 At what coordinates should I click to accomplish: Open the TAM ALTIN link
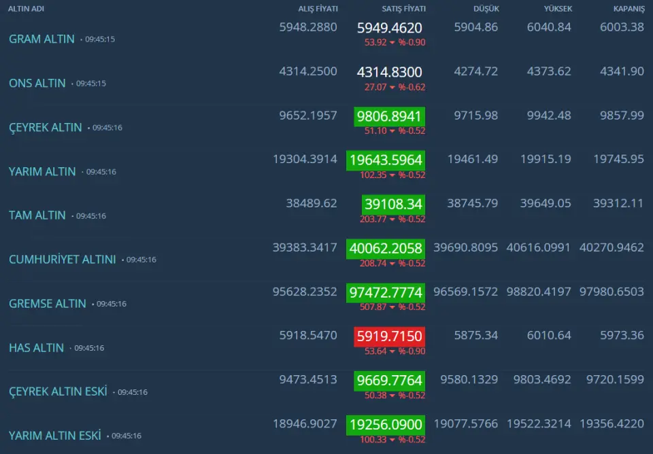[x=37, y=215]
